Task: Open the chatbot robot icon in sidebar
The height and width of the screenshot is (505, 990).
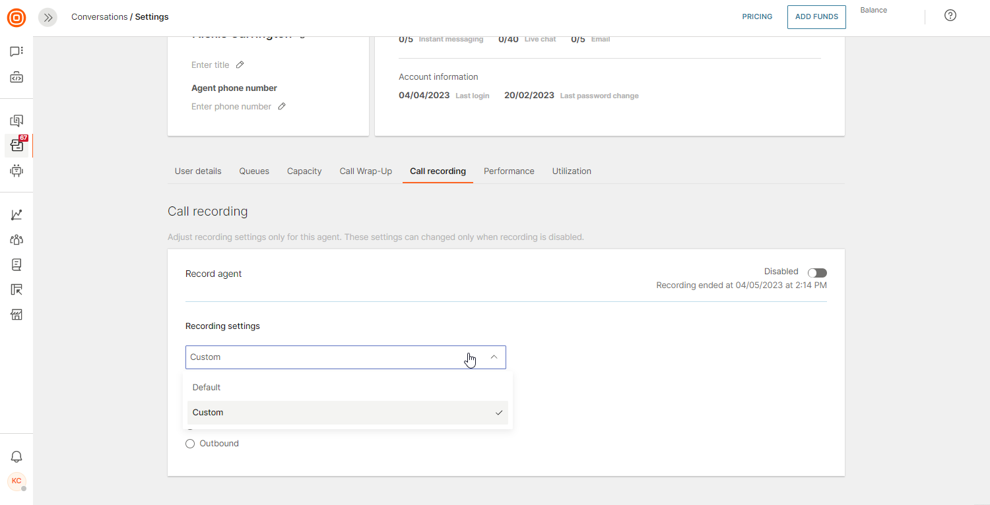Action: pos(16,171)
